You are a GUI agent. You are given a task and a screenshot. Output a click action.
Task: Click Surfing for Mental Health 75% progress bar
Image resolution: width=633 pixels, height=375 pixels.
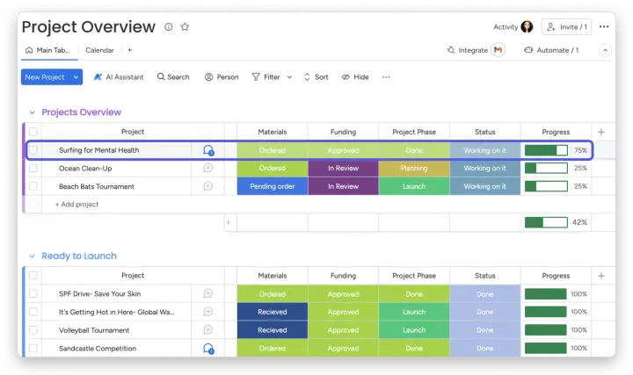(546, 150)
